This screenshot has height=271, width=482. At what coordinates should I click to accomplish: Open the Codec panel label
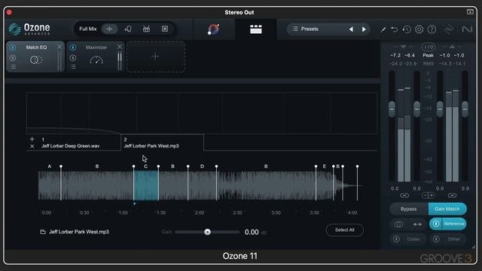(413, 239)
